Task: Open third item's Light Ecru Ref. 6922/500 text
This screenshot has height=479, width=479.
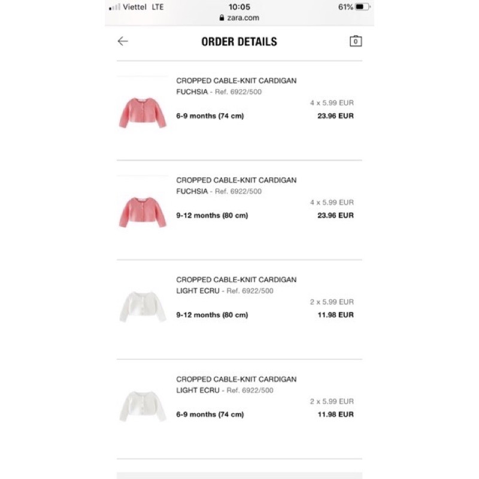Action: coord(225,291)
